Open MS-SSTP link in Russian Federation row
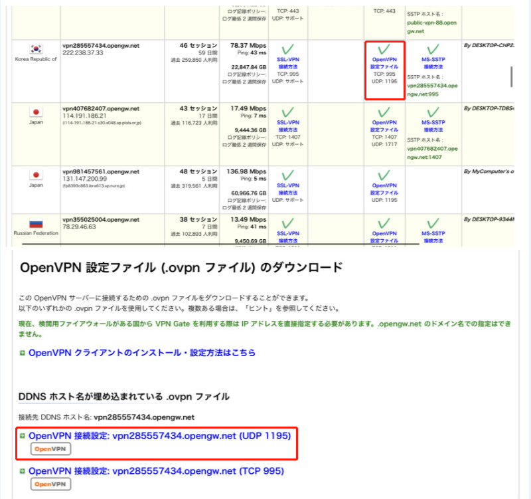Screen dimensions: 531x499 click(x=433, y=237)
